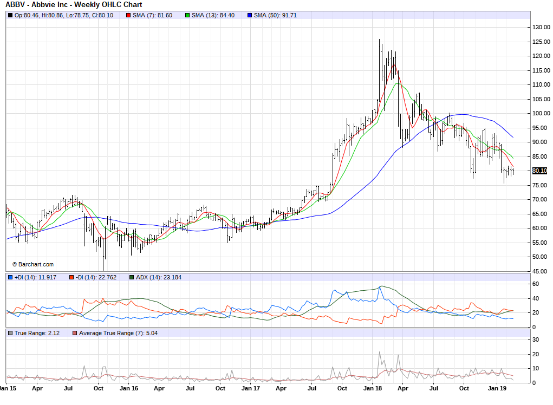The image size is (553, 405).
Task: Click the Average True Range (7) swatch
Action: [74, 332]
